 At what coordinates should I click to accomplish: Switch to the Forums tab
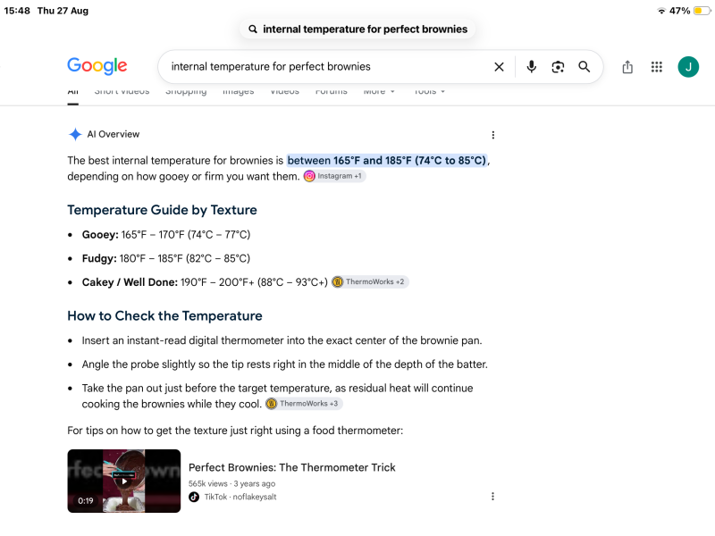331,92
